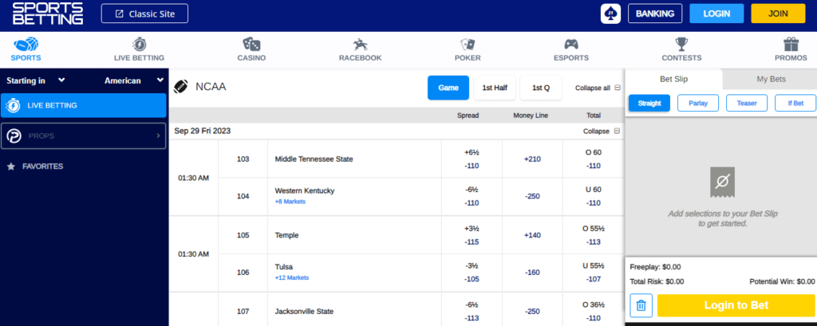Open the Sports section icon
This screenshot has height=326, width=817.
[26, 44]
